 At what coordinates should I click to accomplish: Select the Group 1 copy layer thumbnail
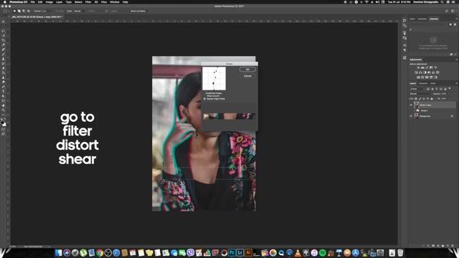416,105
